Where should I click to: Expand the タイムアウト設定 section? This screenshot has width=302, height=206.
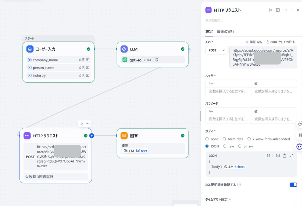218,200
